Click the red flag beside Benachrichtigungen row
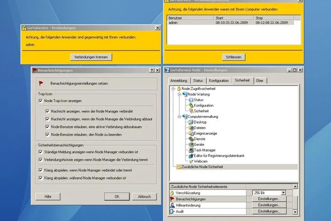The height and width of the screenshot is (221, 331). point(172,199)
